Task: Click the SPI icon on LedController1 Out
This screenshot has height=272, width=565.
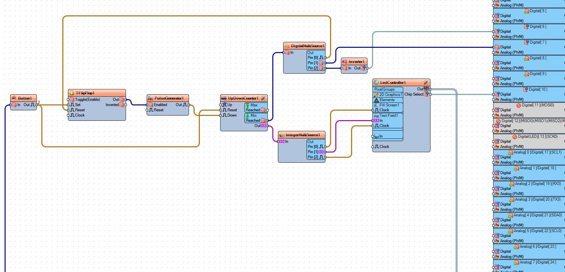Action: click(426, 89)
